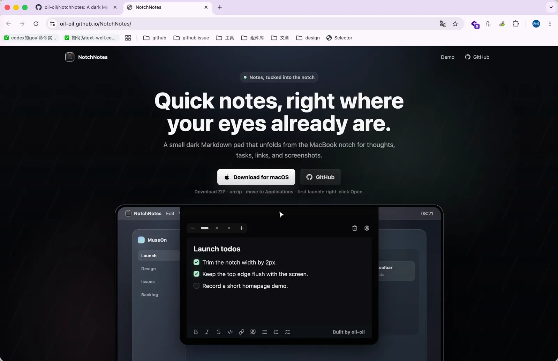Open the 如何为text-well bookmark
The image size is (558, 361).
click(90, 38)
